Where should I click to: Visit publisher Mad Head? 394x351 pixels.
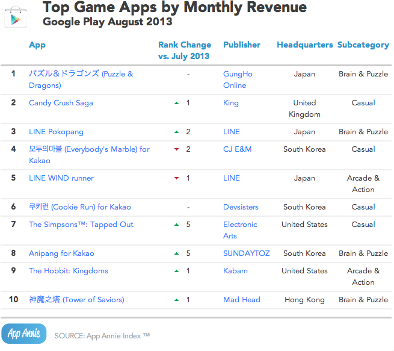tap(242, 300)
